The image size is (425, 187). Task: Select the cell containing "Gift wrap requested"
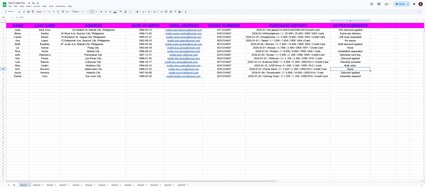350,37
